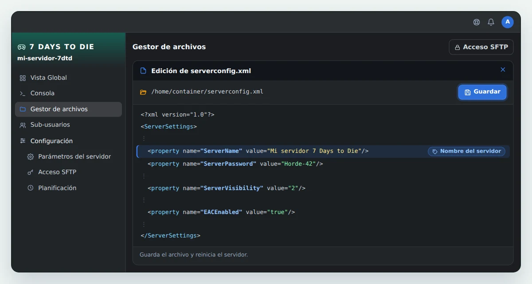
Task: Click the ServerVisibility attribute name
Action: point(232,188)
